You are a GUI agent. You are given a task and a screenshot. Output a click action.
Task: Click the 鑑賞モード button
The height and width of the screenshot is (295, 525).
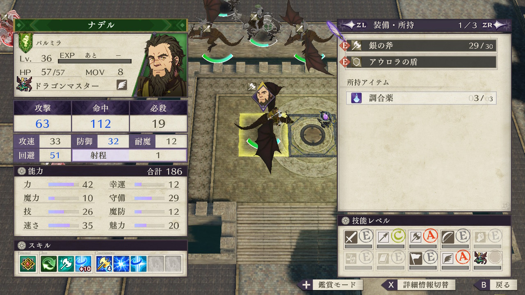[x=333, y=285]
